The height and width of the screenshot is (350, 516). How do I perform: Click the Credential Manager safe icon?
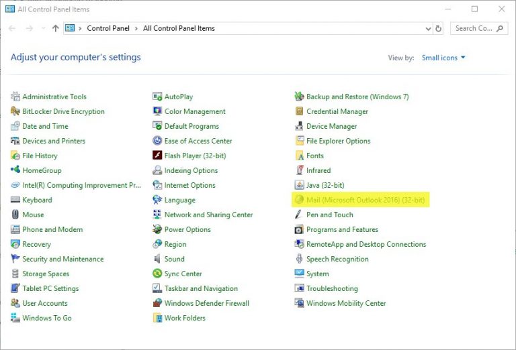[299, 111]
